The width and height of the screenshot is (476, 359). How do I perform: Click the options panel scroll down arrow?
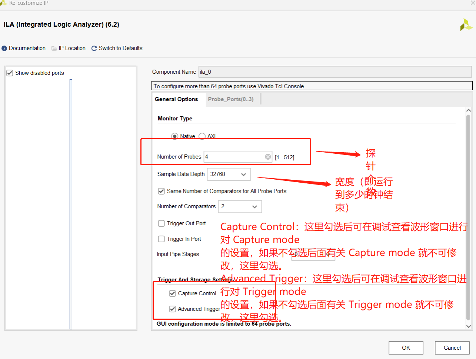click(469, 326)
